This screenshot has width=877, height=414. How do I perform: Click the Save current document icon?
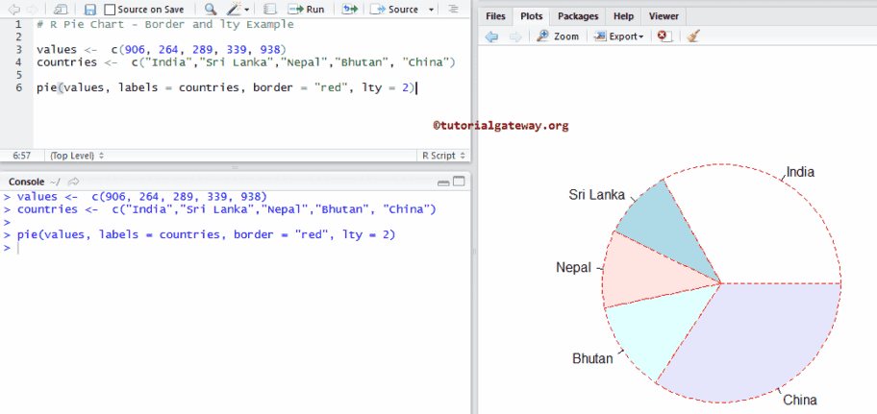[x=89, y=9]
